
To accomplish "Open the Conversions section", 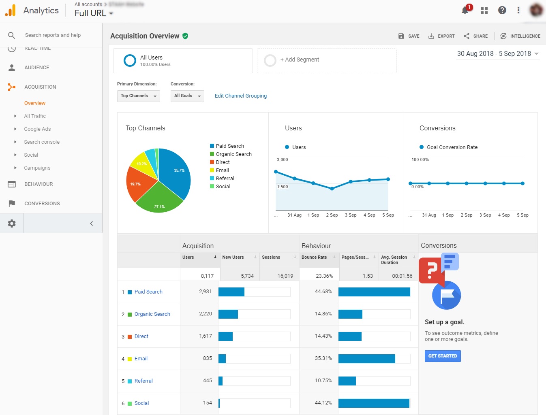I will click(x=42, y=204).
